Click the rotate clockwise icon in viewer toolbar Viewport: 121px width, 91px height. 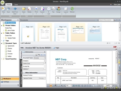(x=82, y=86)
